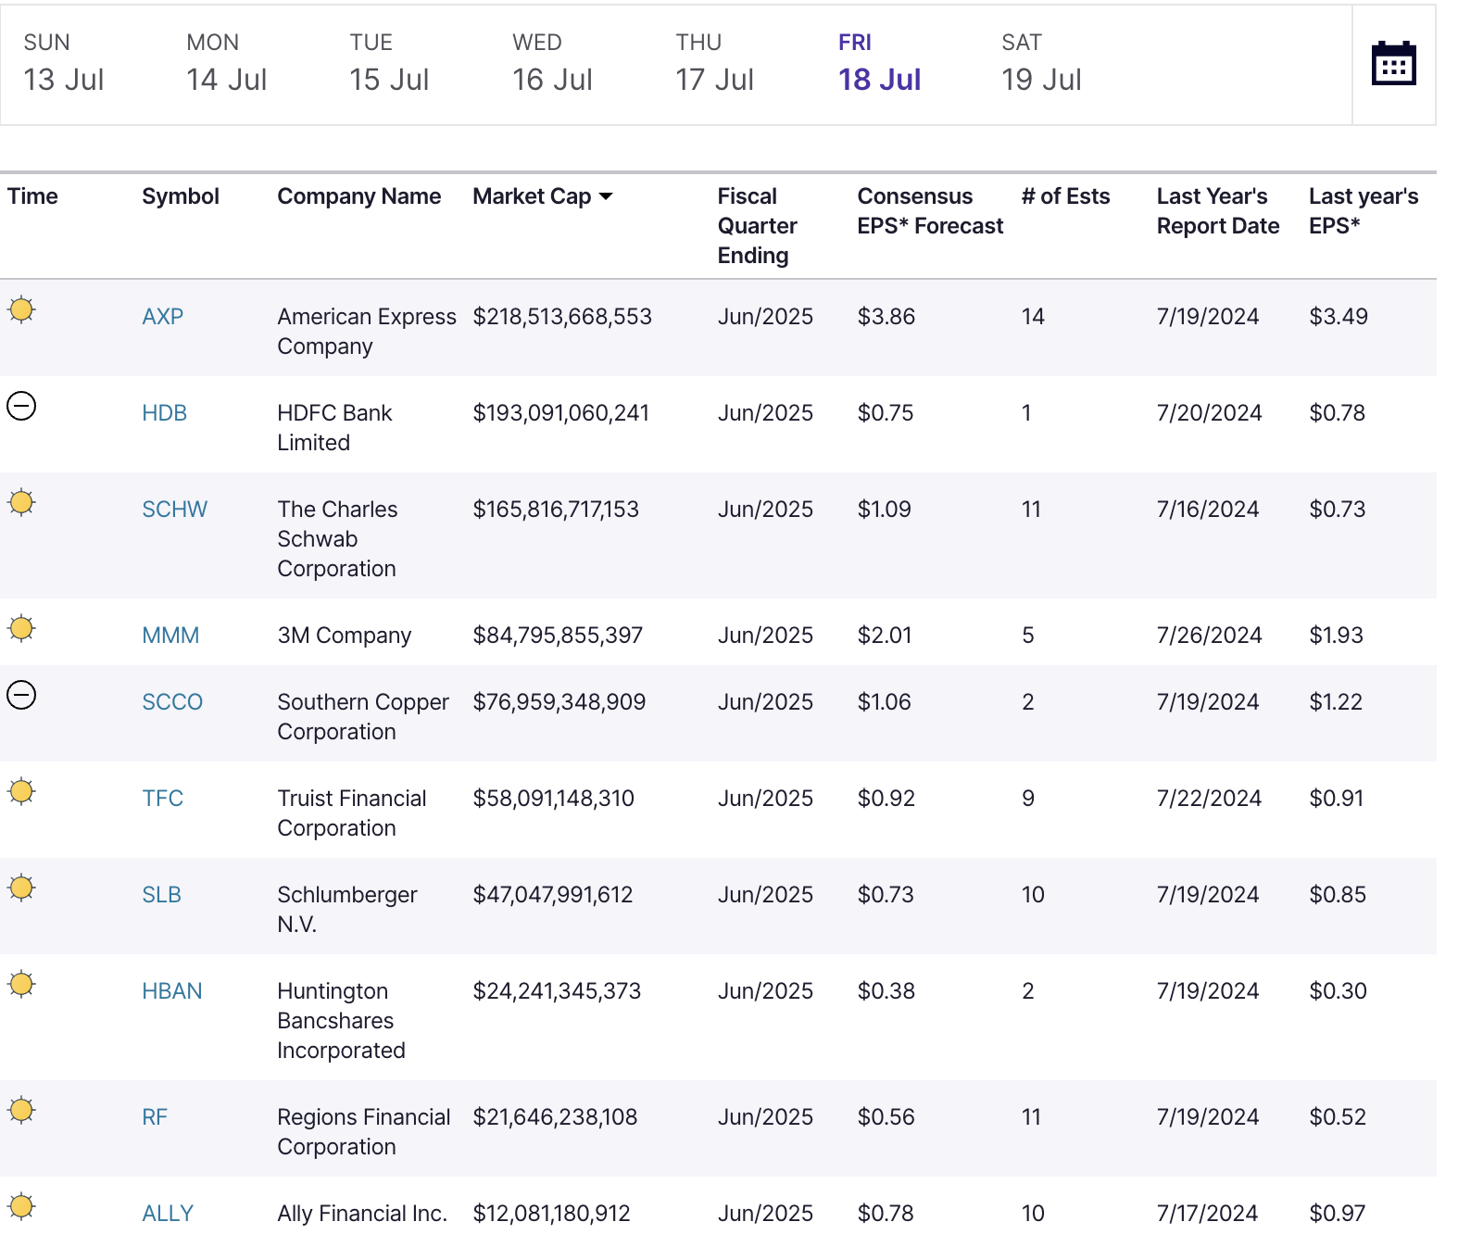This screenshot has height=1247, width=1458.
Task: Click the Time column header
Action: [32, 196]
